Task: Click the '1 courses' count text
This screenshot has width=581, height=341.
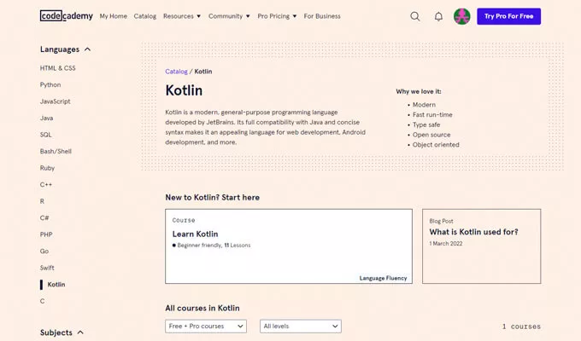Action: coord(521,327)
